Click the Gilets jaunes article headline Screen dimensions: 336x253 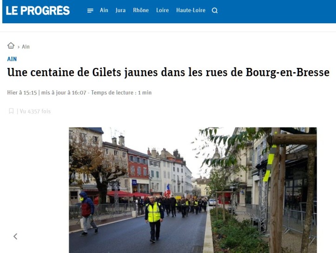(168, 72)
